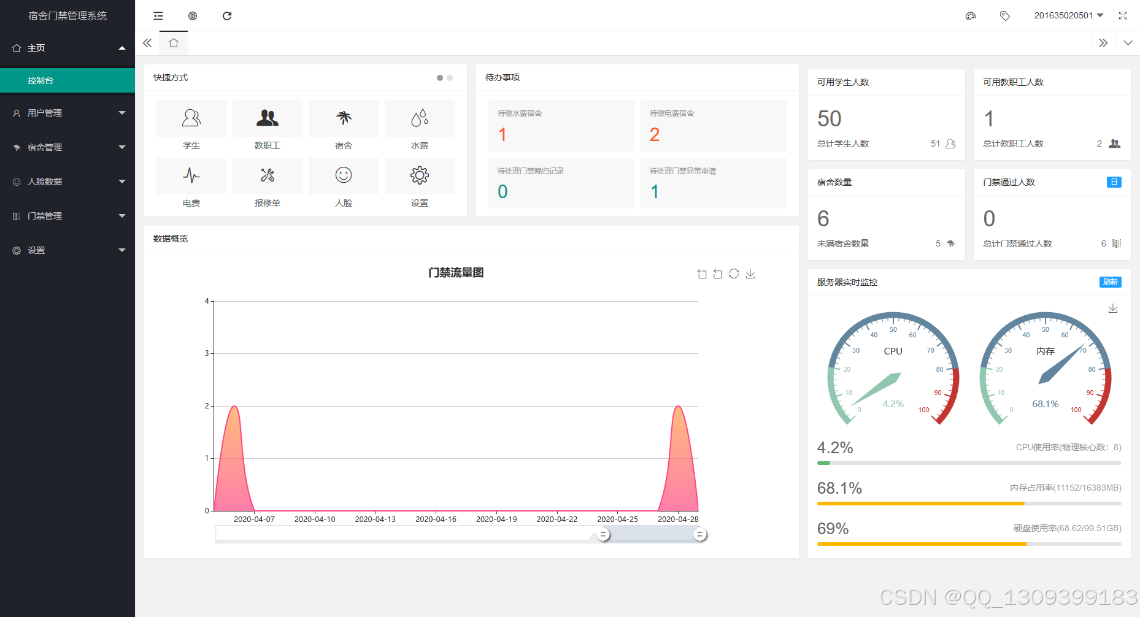Open the 学生 shortcut icon
This screenshot has height=617, width=1140.
click(x=191, y=118)
